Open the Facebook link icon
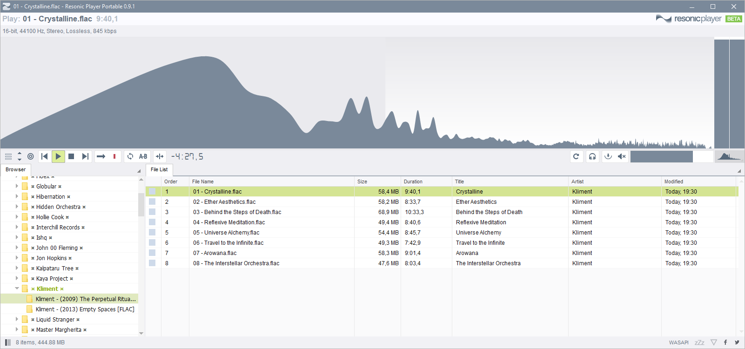The image size is (745, 349). click(725, 342)
